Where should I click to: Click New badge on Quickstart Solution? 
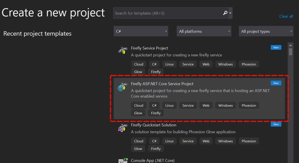tap(276, 124)
